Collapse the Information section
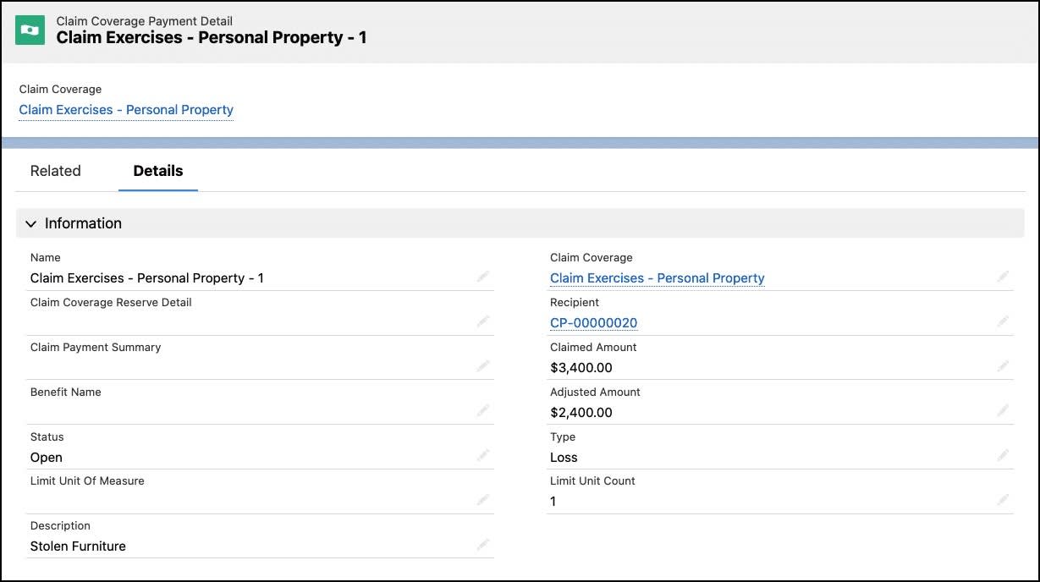1040x582 pixels. point(31,223)
